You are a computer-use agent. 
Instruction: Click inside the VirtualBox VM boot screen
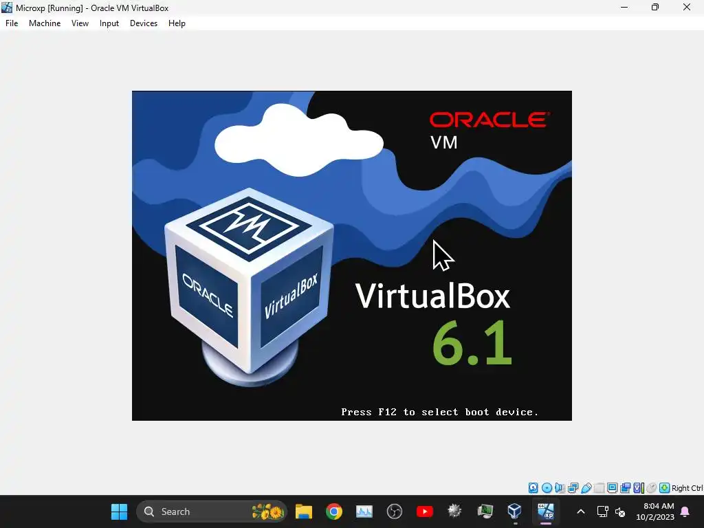(351, 256)
